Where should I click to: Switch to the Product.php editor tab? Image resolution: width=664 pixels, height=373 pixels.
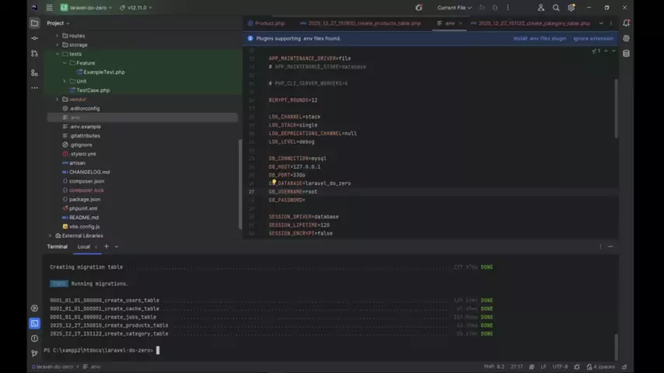269,23
